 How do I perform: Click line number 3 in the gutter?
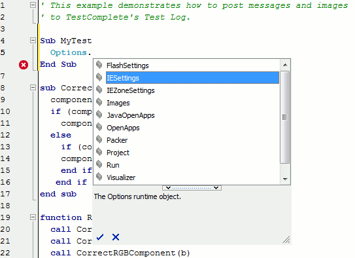(3, 29)
